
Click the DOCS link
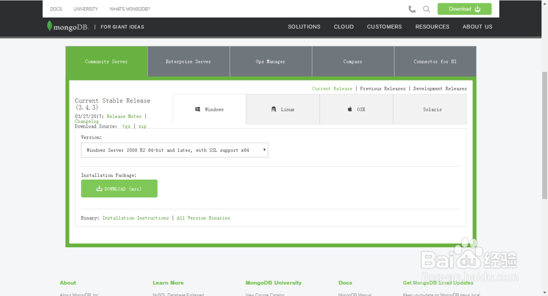[56, 9]
